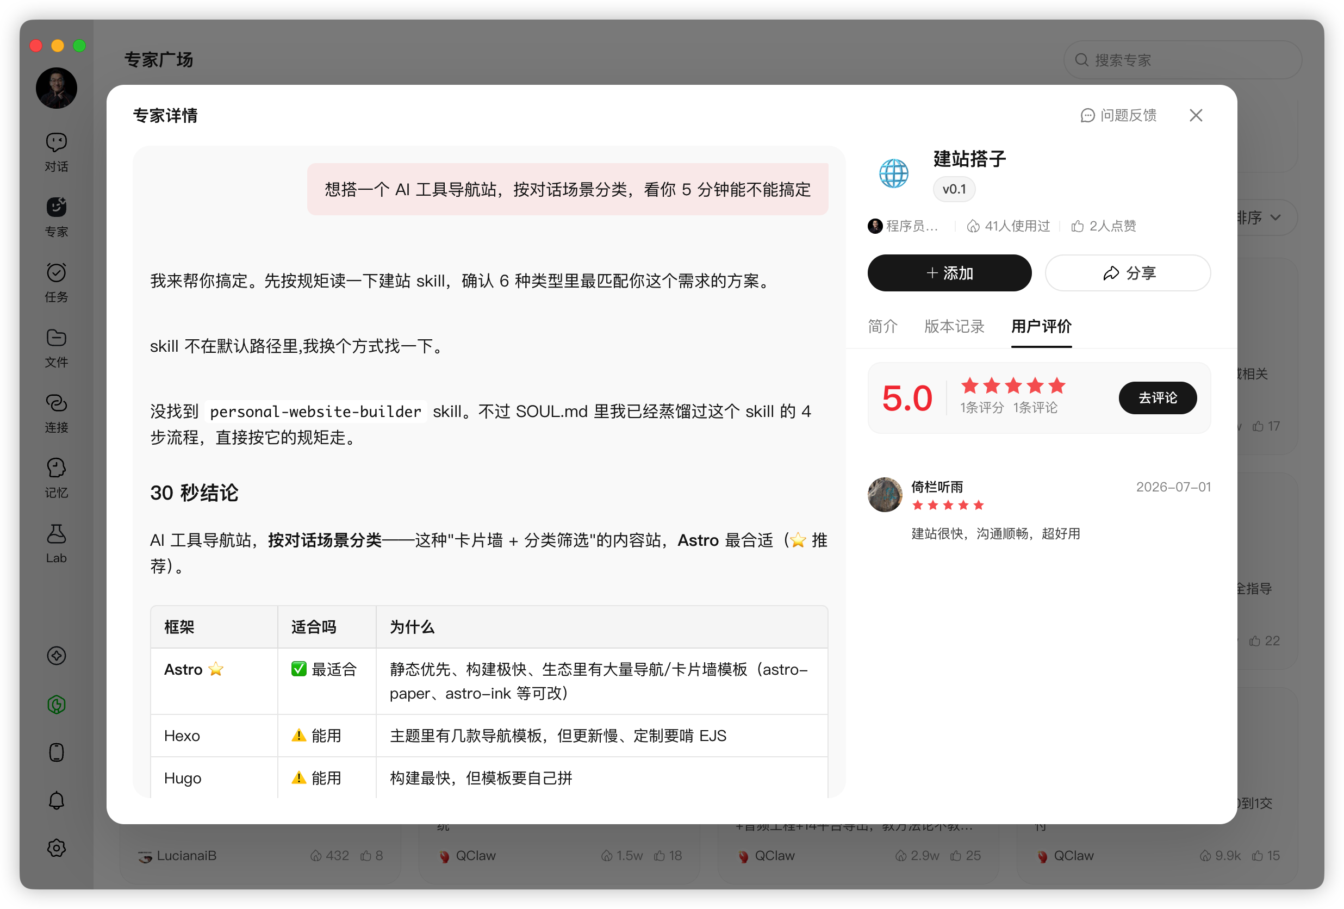Click reviewer 倚栏听雨 avatar
The width and height of the screenshot is (1344, 909).
(885, 494)
